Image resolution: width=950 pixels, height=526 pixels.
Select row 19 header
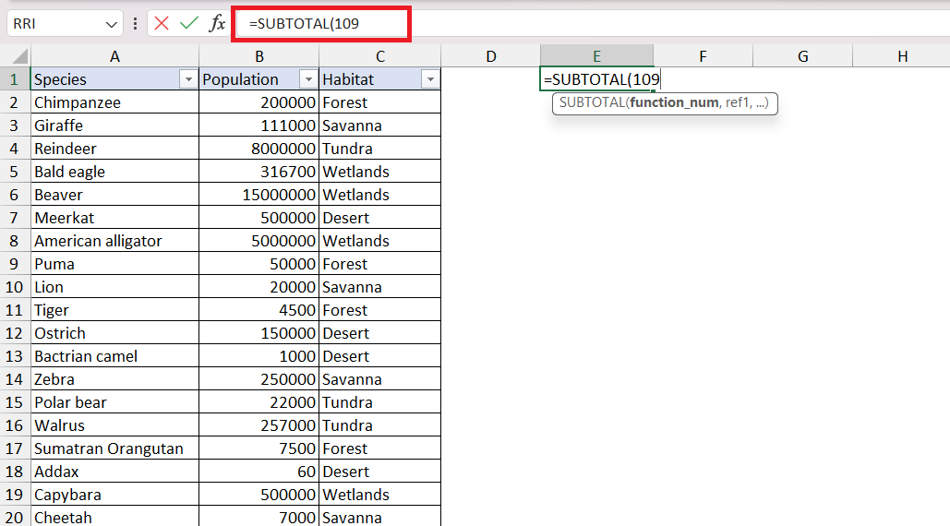point(15,495)
